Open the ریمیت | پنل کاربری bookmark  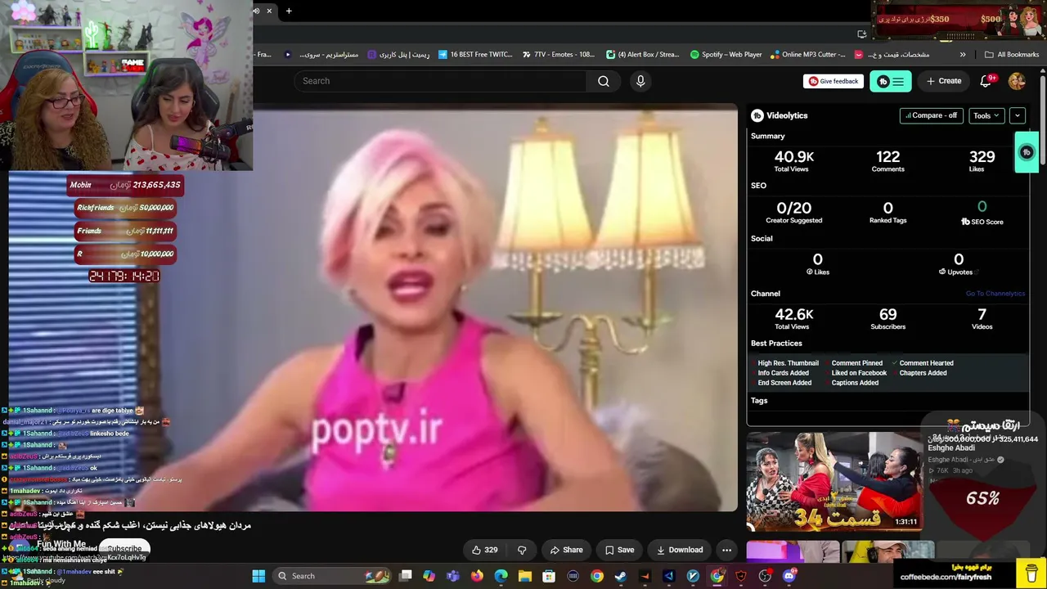398,55
